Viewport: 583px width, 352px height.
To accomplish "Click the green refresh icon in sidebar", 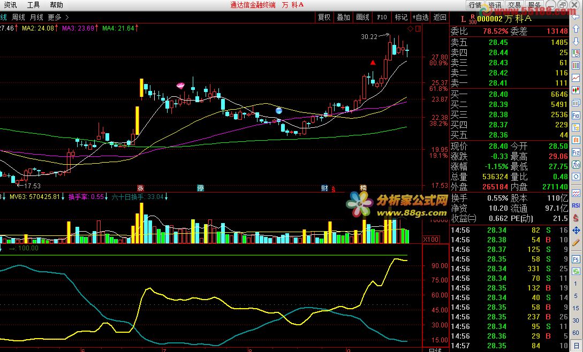I will pos(576,271).
